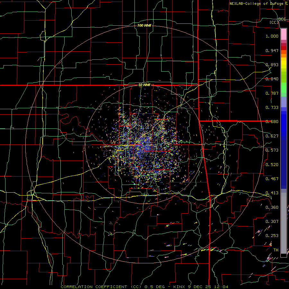The image size is (289, 289).
Task: Click the 0.467 scale value
Action: [x=272, y=179]
